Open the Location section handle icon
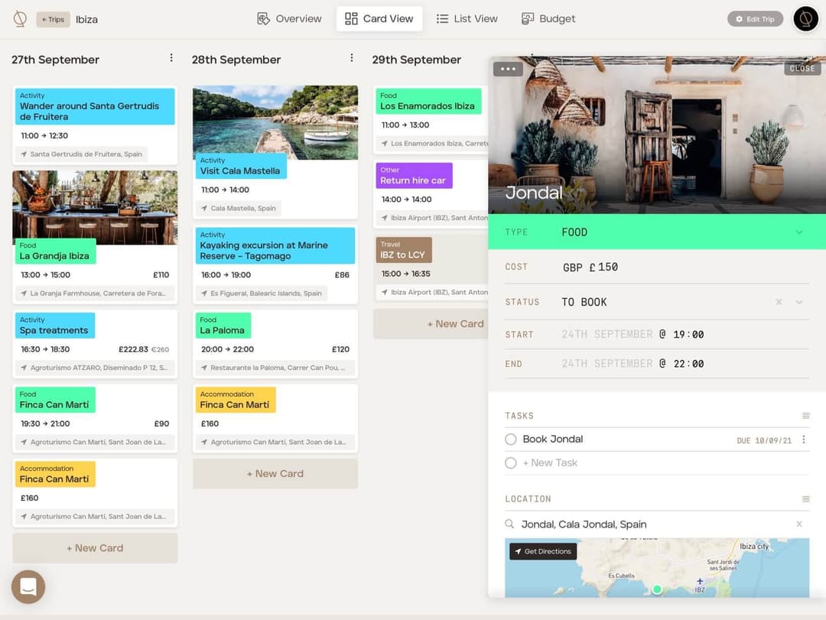 click(x=805, y=499)
